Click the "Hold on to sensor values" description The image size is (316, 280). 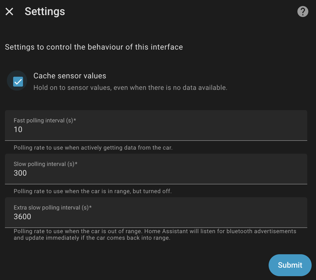(x=130, y=88)
